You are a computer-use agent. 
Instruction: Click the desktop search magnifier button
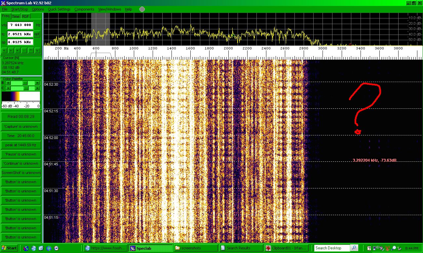(354, 248)
